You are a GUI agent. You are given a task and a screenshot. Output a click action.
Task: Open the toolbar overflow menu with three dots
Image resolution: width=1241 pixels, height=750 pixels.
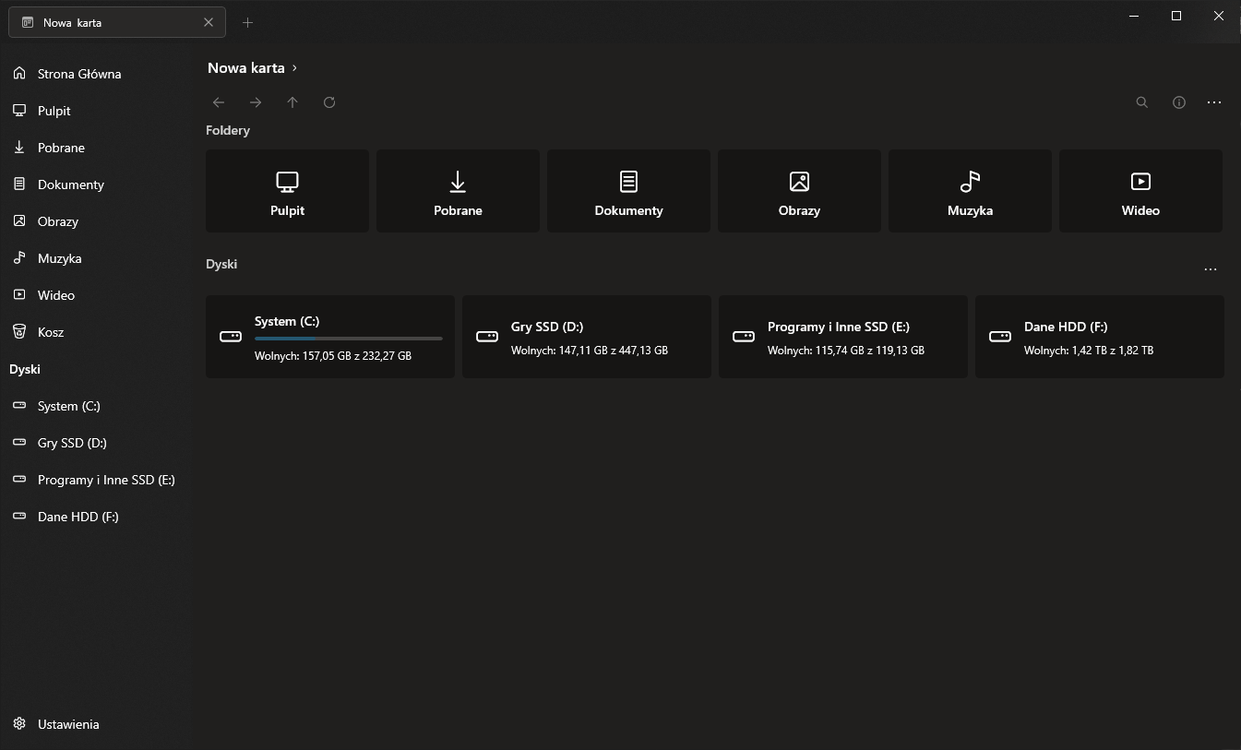[1214, 101]
